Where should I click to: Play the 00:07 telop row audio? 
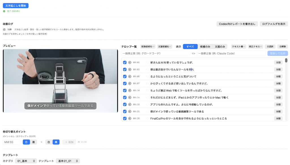tap(130, 83)
